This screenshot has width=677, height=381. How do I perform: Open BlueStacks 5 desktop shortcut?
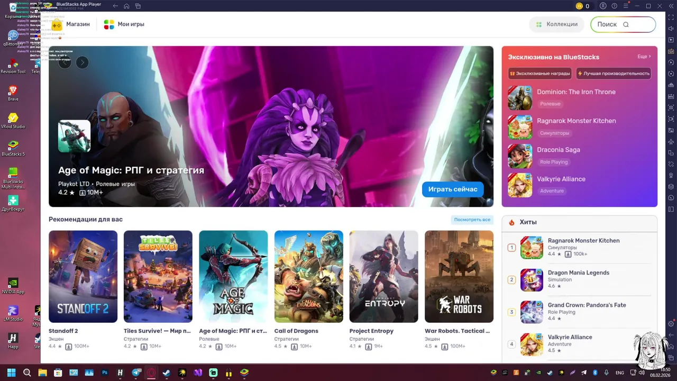13,148
